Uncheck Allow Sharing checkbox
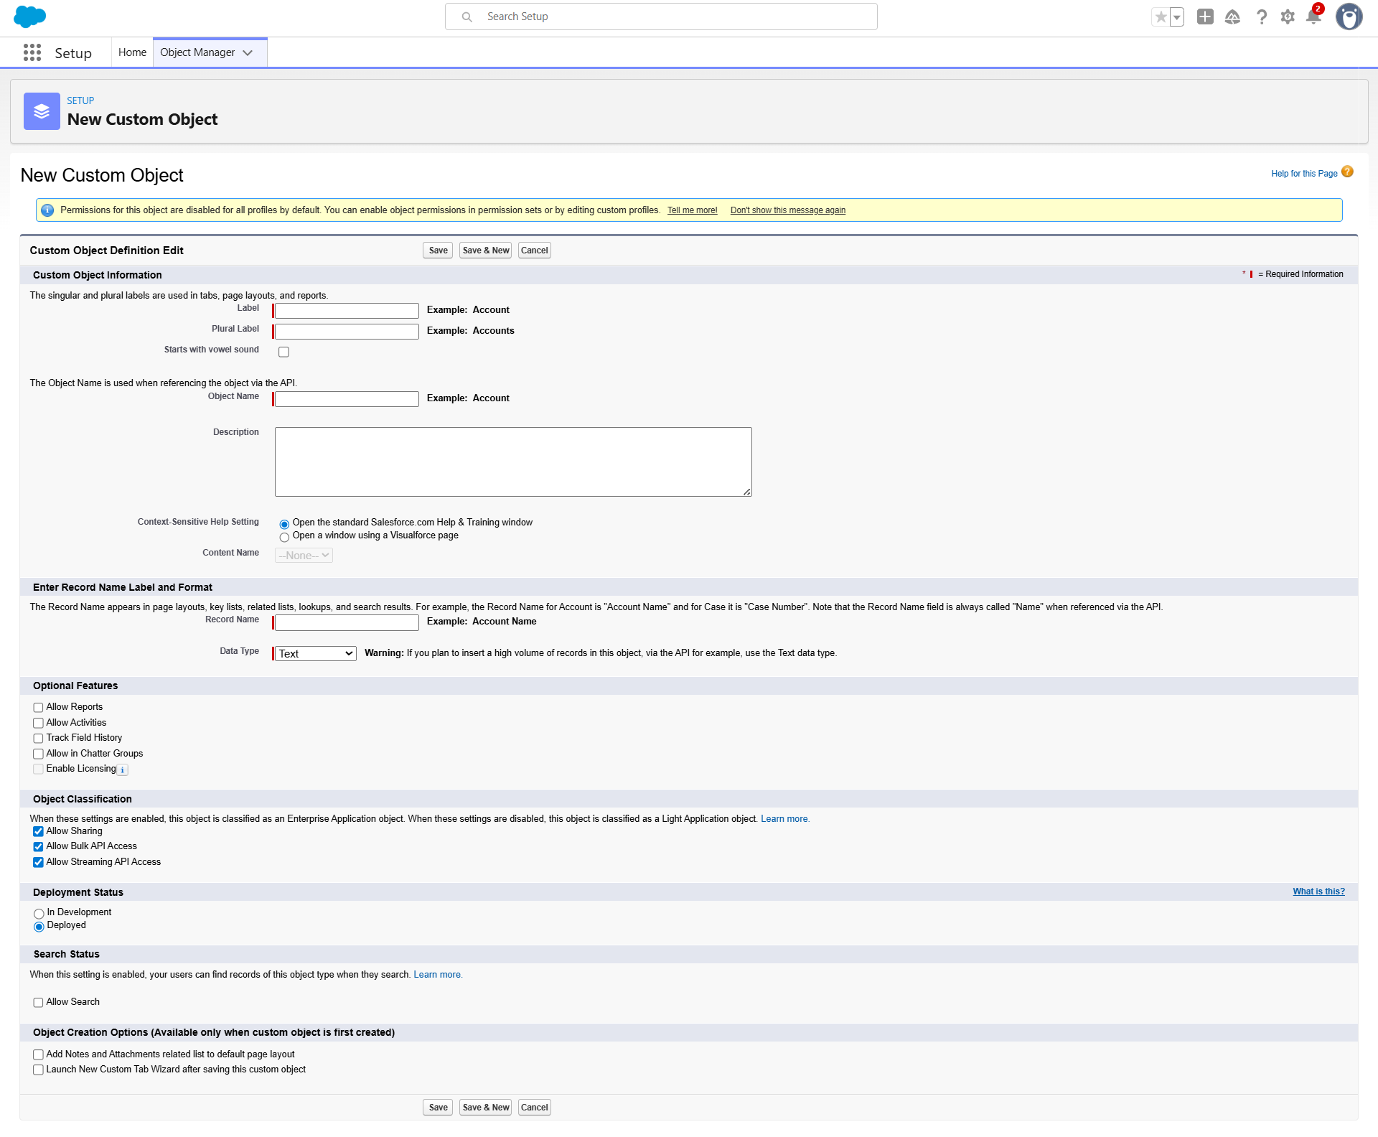1378x1137 pixels. pos(38,832)
